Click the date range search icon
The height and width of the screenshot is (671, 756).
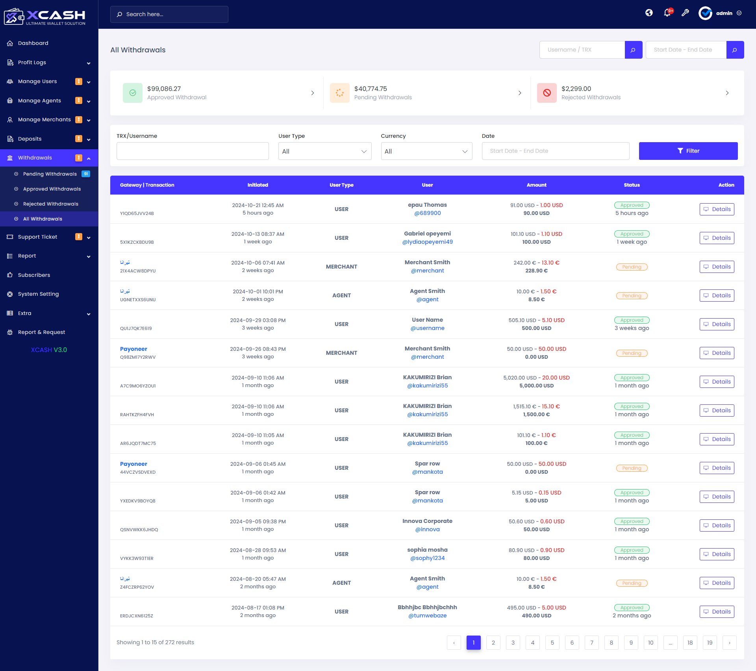pyautogui.click(x=735, y=50)
